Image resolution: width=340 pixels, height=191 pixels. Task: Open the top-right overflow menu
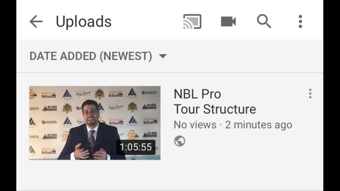coord(300,22)
